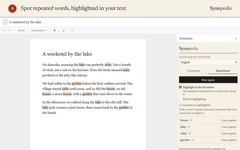Open the text alignment options
The image size is (240, 150).
72,30
